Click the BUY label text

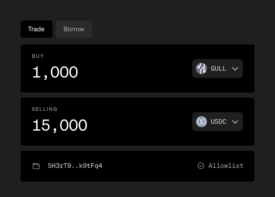38,56
